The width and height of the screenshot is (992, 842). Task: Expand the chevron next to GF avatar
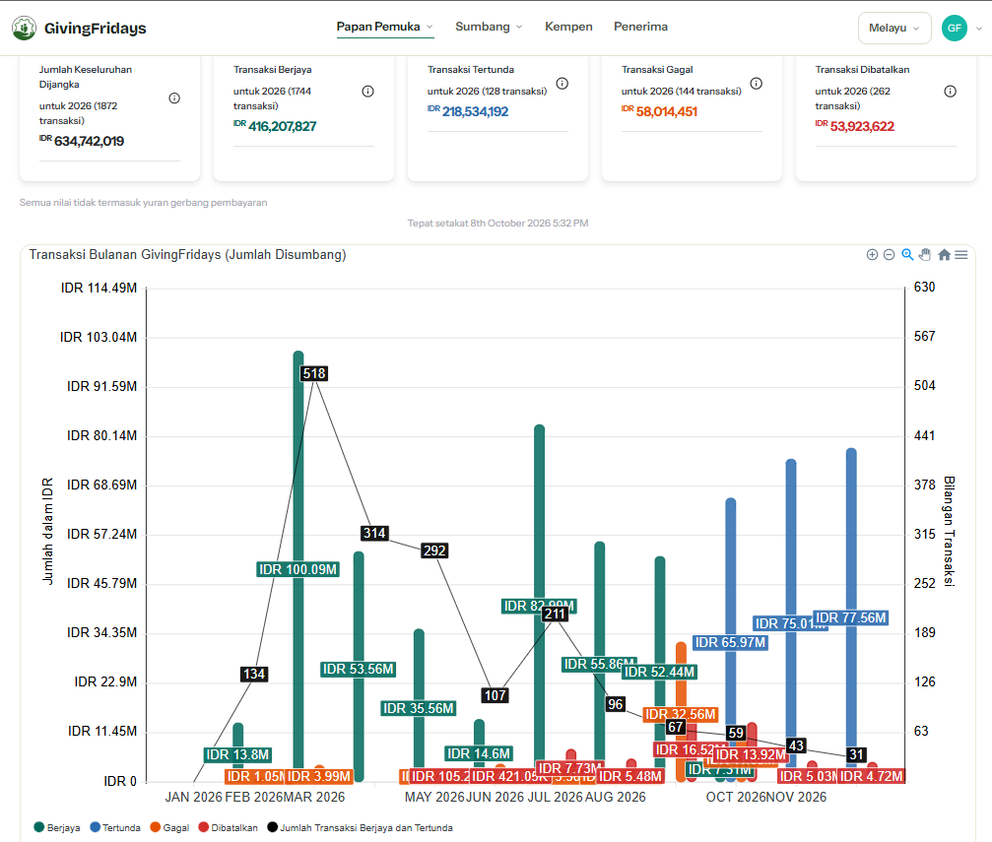pyautogui.click(x=979, y=29)
